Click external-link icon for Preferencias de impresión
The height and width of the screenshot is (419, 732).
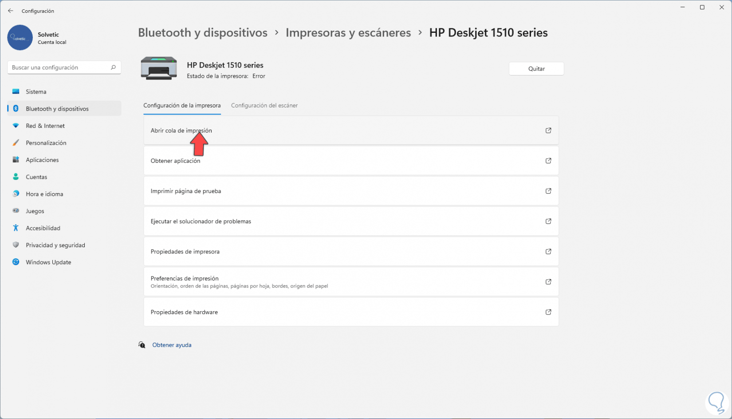click(x=548, y=282)
